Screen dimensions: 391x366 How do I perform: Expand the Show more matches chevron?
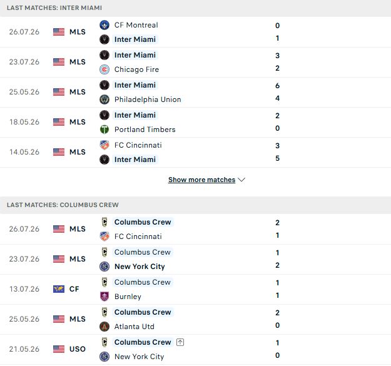coord(241,180)
